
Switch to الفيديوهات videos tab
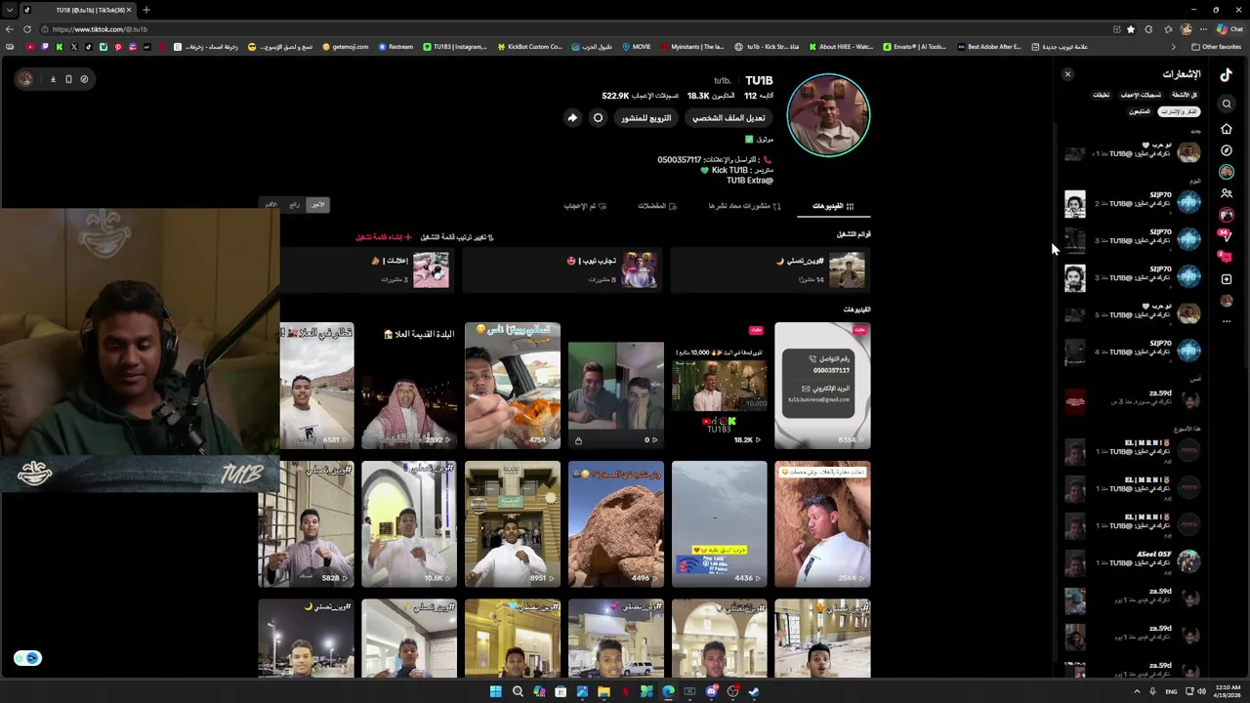point(833,206)
